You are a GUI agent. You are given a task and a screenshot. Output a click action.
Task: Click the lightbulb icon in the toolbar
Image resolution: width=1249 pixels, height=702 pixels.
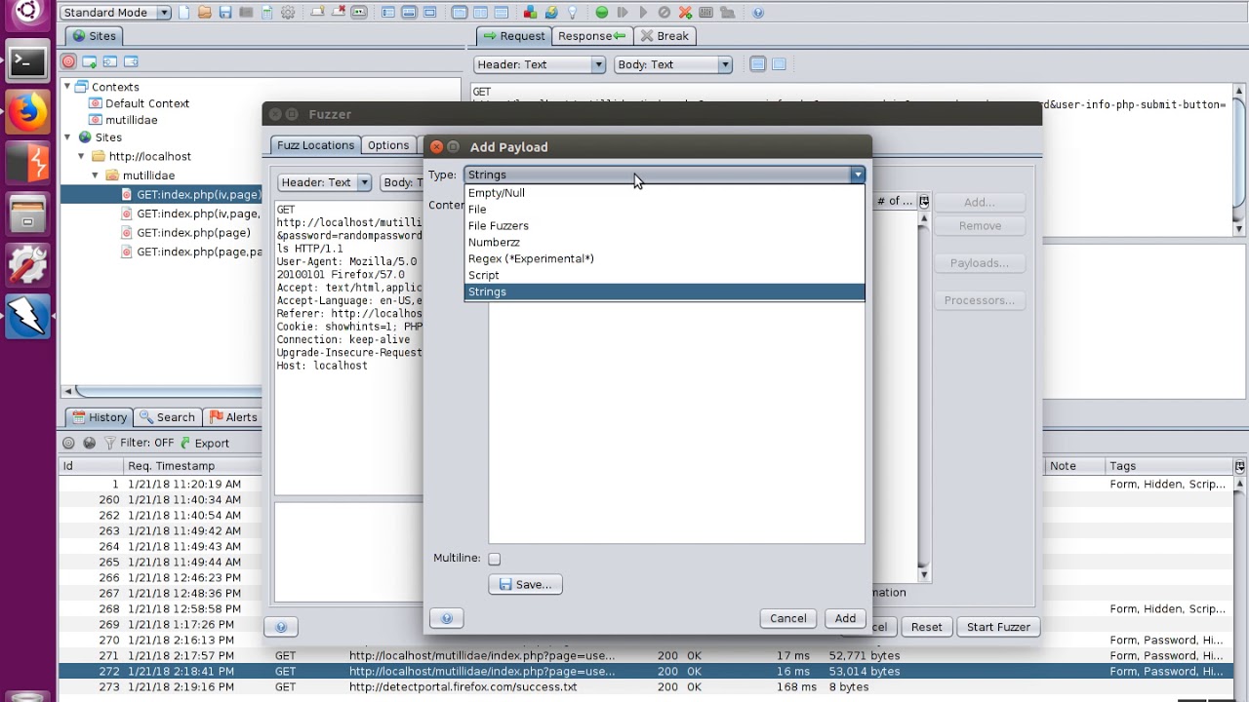click(573, 13)
